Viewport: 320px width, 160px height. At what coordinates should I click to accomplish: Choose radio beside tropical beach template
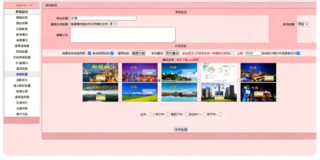(x=199, y=81)
